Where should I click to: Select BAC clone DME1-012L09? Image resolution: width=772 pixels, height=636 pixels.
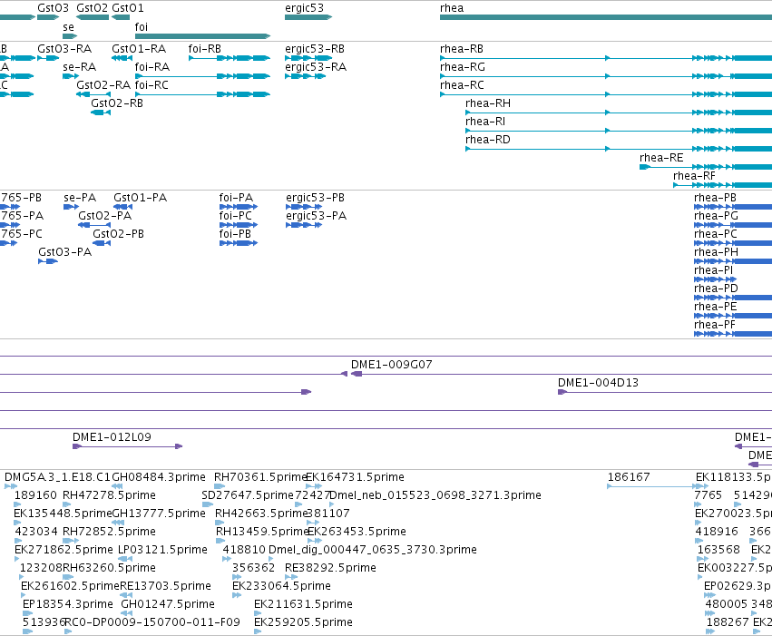pyautogui.click(x=112, y=437)
